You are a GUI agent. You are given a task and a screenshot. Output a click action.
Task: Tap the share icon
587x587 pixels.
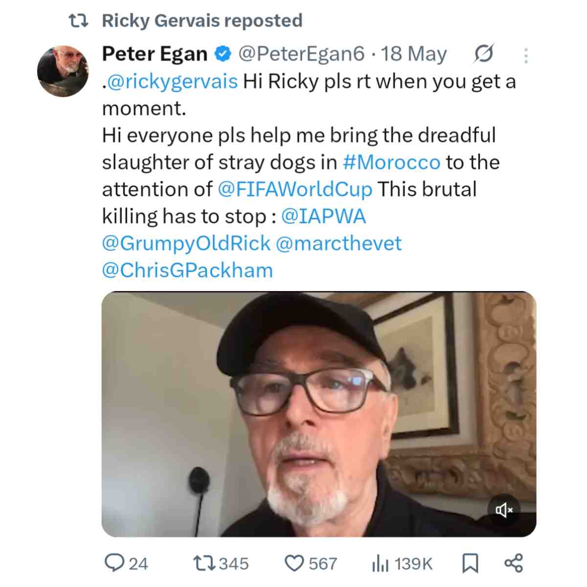pos(513,563)
